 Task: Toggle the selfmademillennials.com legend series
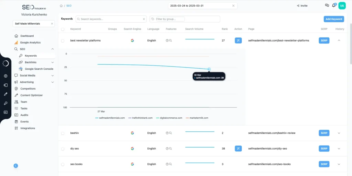110,118
